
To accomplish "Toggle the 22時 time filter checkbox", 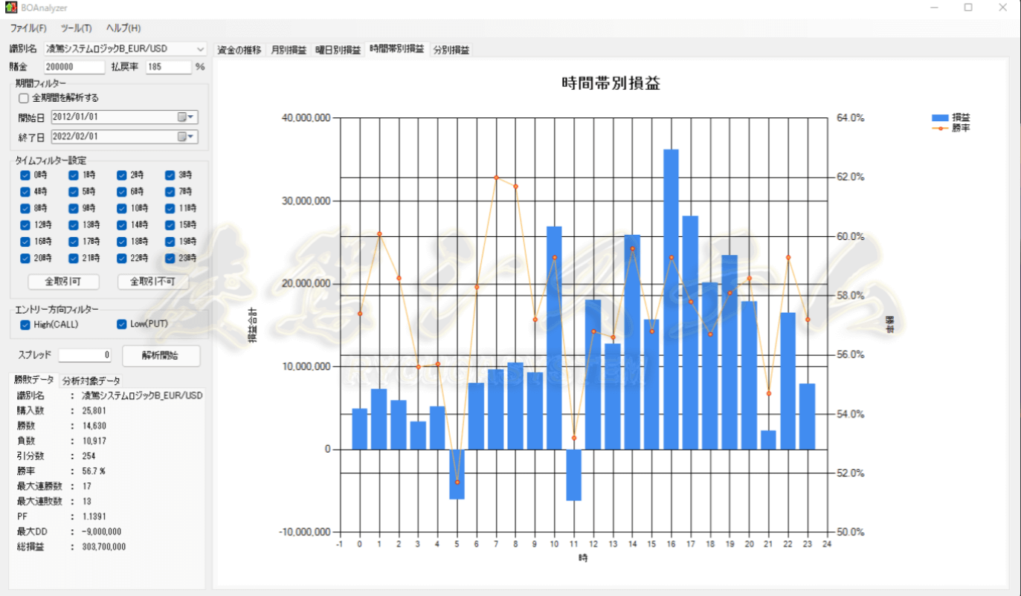I will click(122, 259).
